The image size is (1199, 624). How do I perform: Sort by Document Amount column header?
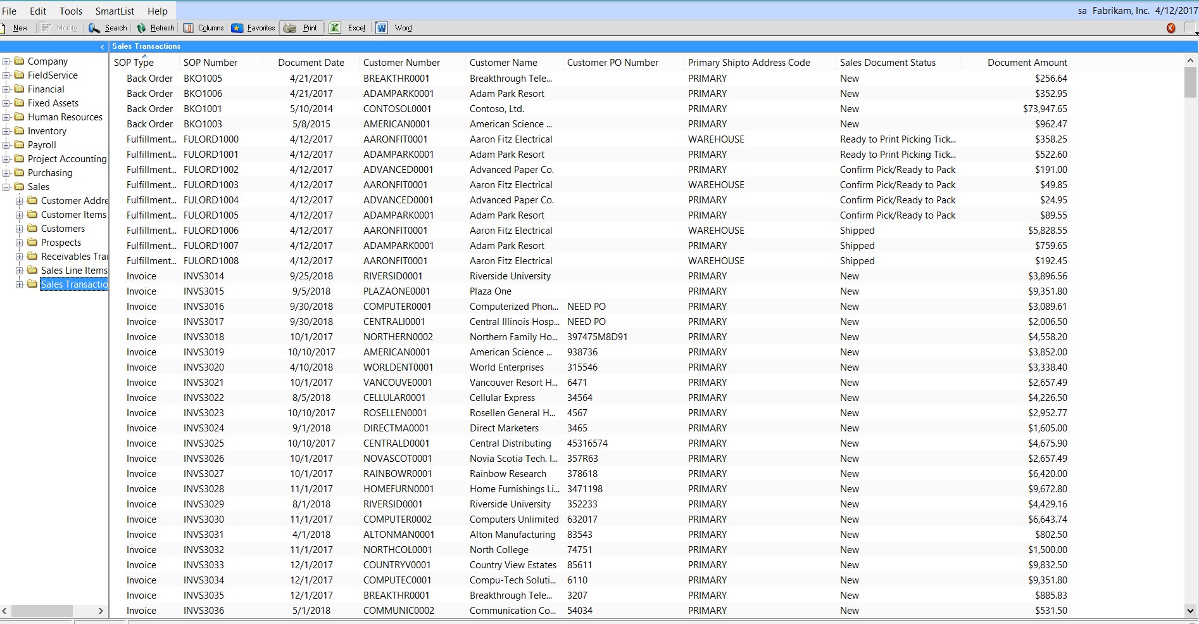coord(1027,63)
